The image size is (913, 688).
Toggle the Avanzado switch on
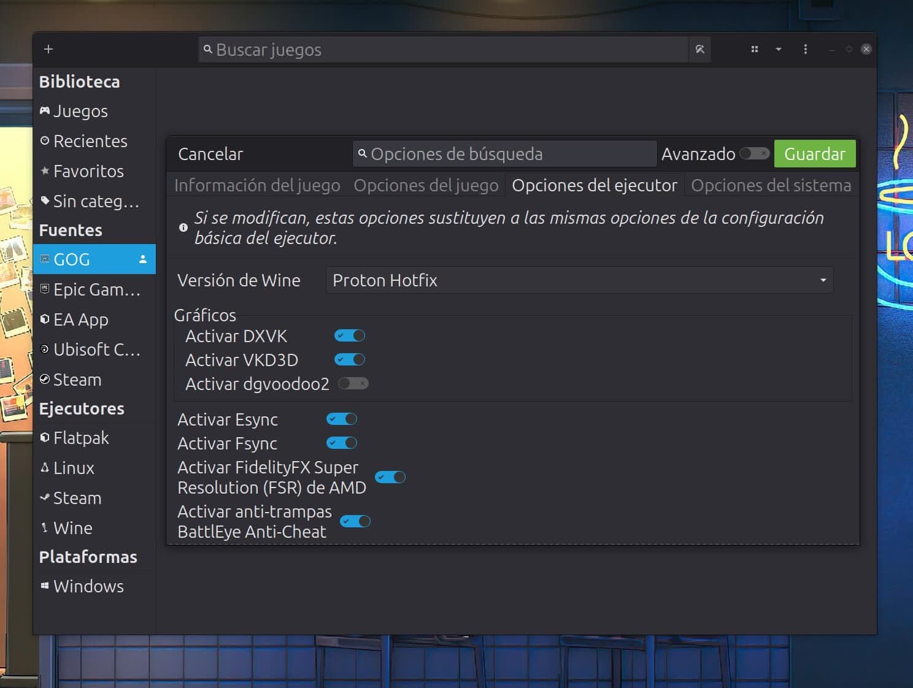click(x=754, y=154)
